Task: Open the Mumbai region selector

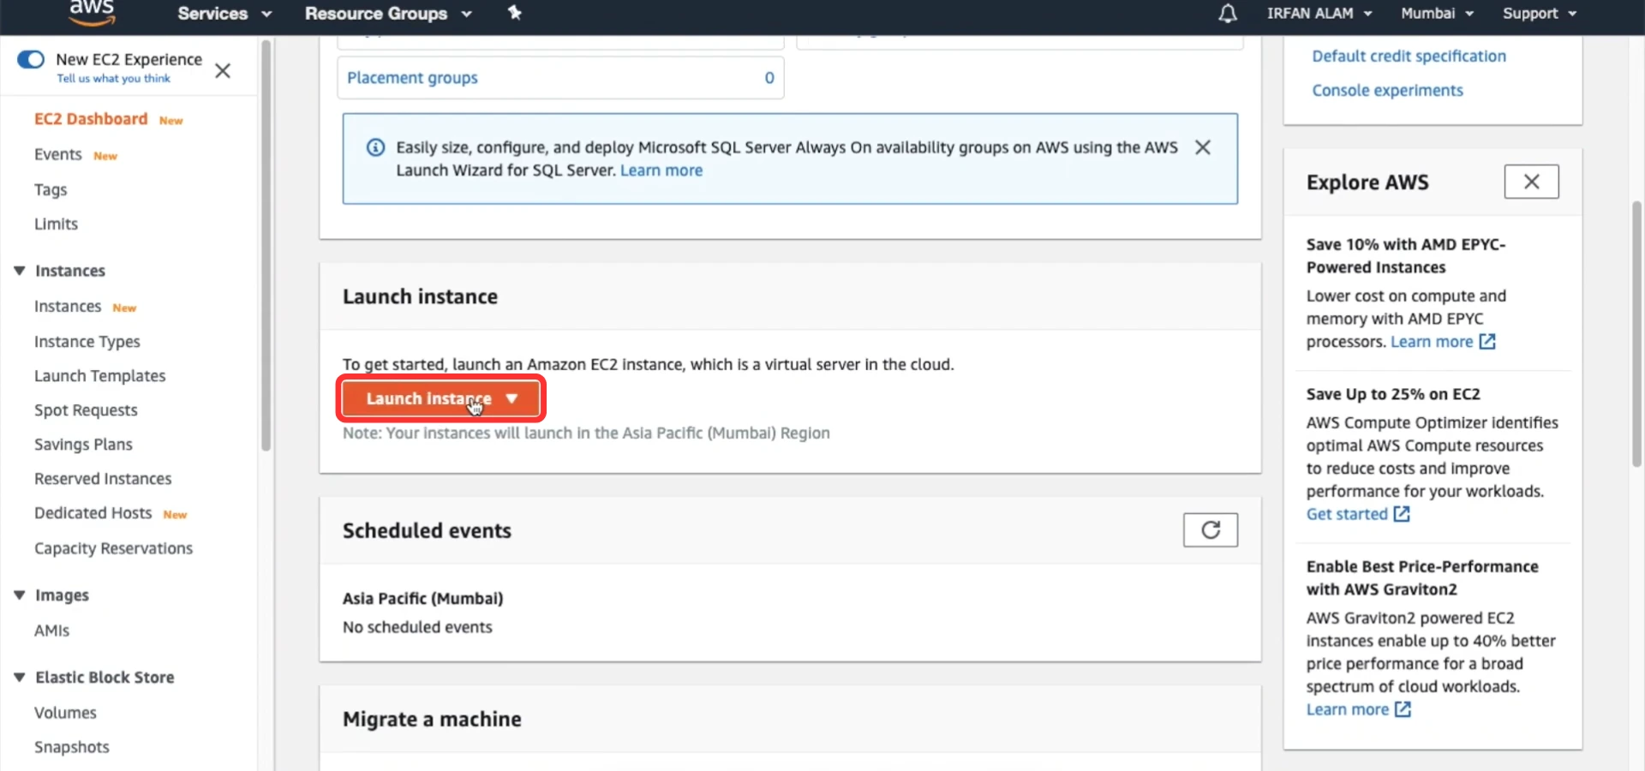Action: point(1437,14)
